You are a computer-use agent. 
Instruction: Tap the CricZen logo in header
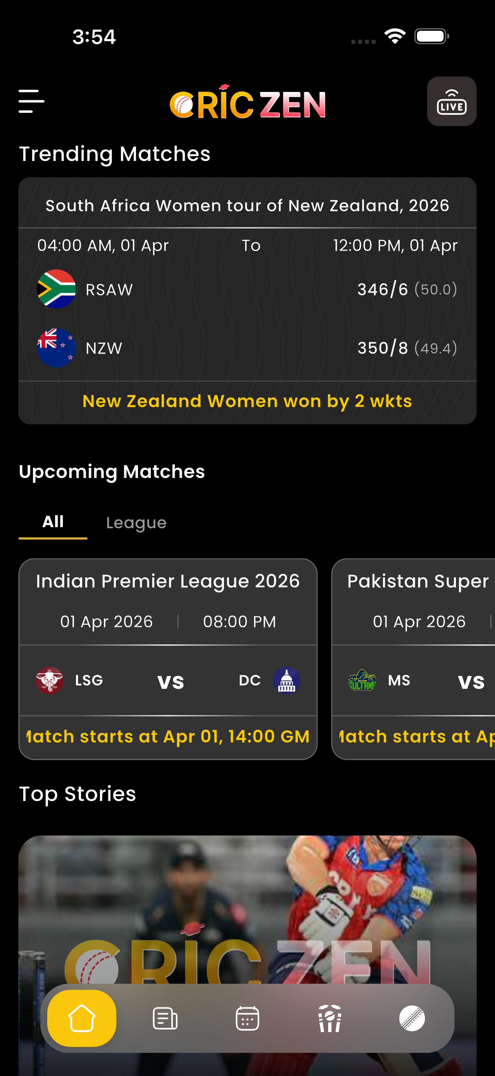point(247,102)
